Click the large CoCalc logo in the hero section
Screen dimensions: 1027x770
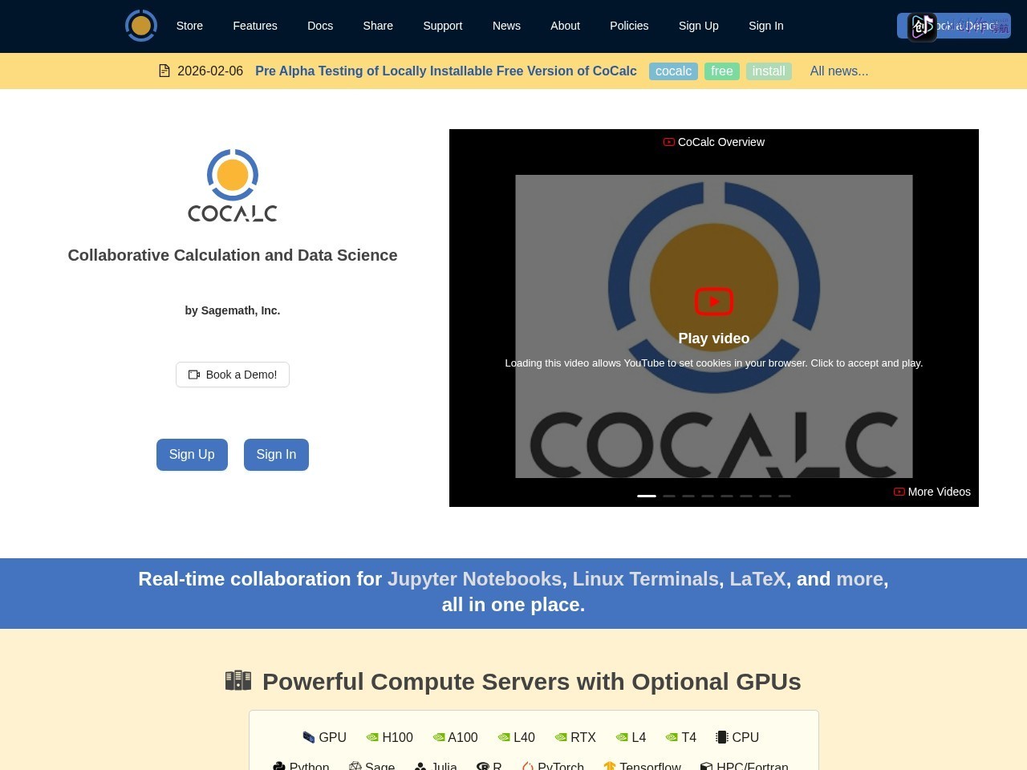pyautogui.click(x=233, y=185)
